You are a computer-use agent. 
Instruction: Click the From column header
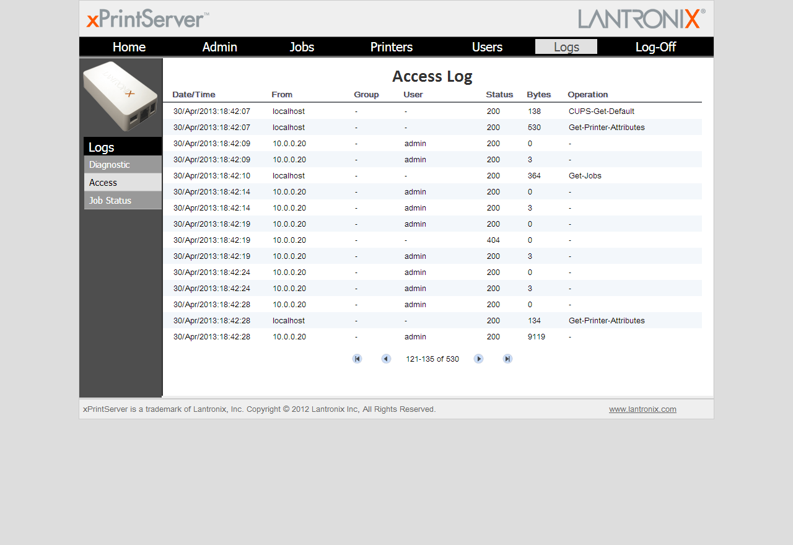pos(282,95)
